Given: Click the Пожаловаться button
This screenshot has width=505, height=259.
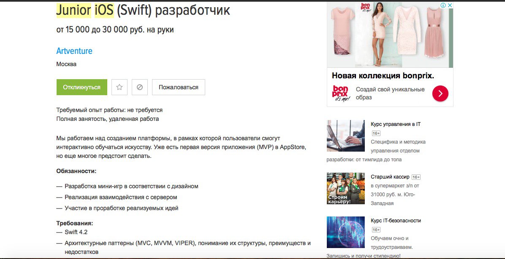Looking at the screenshot, I should [179, 87].
